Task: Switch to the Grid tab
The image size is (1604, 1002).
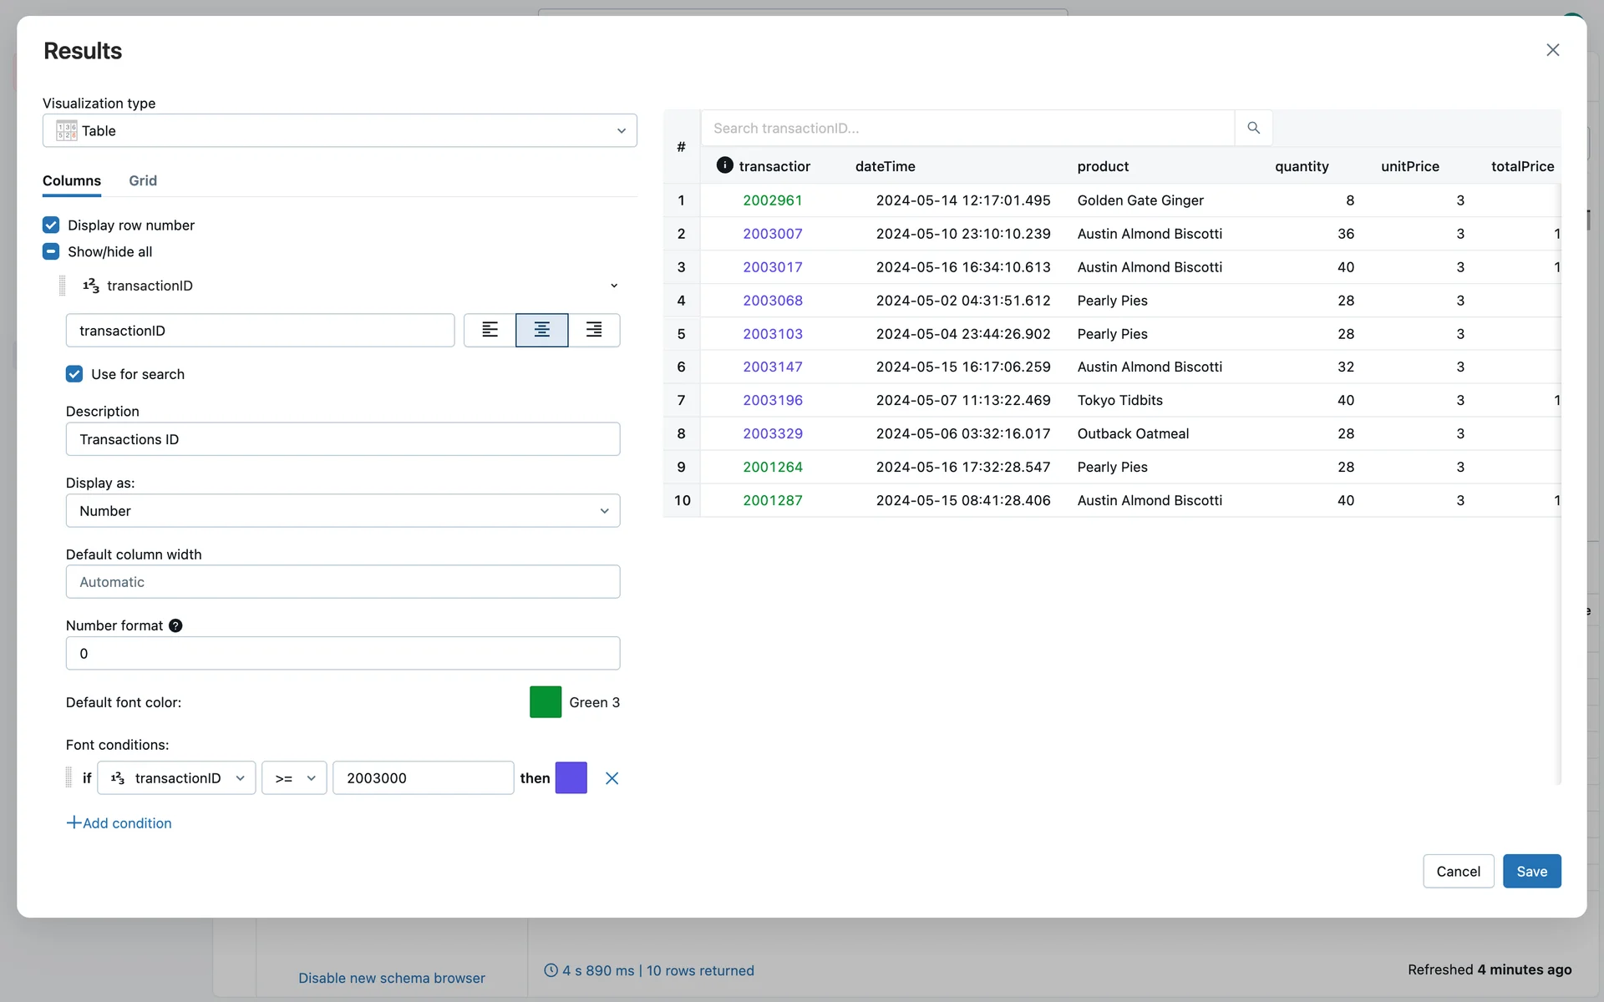Action: pos(143,180)
